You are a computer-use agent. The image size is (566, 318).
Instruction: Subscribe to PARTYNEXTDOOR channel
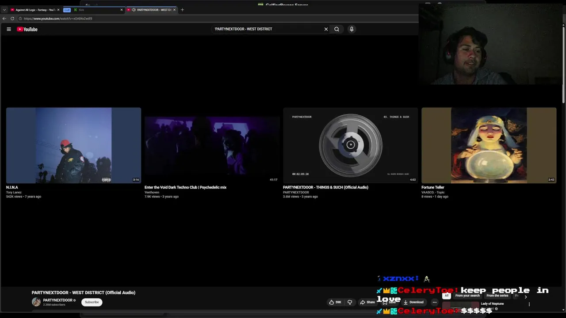92,302
